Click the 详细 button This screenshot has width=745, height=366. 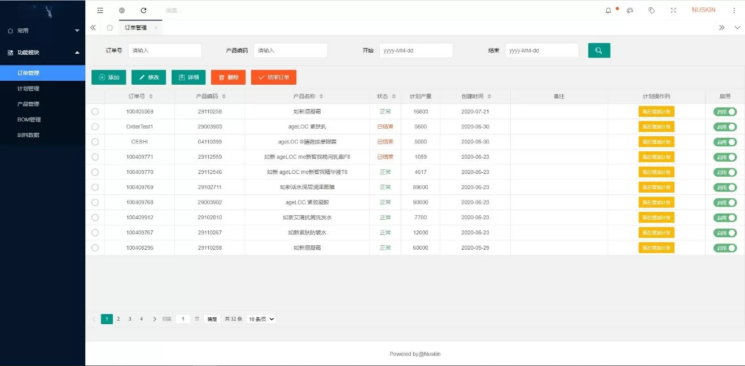[x=189, y=77]
